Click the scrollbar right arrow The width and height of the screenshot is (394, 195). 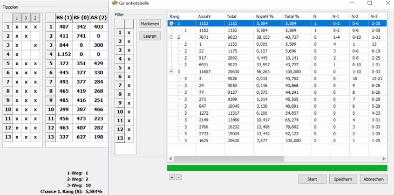384,159
